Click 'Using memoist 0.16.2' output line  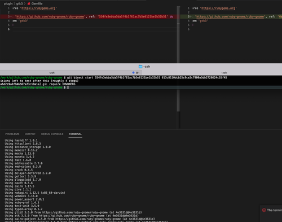(21, 150)
